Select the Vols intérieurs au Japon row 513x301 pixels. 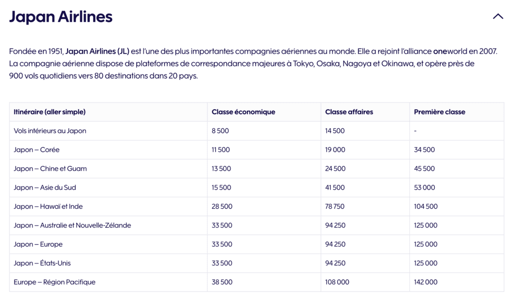[x=50, y=131]
